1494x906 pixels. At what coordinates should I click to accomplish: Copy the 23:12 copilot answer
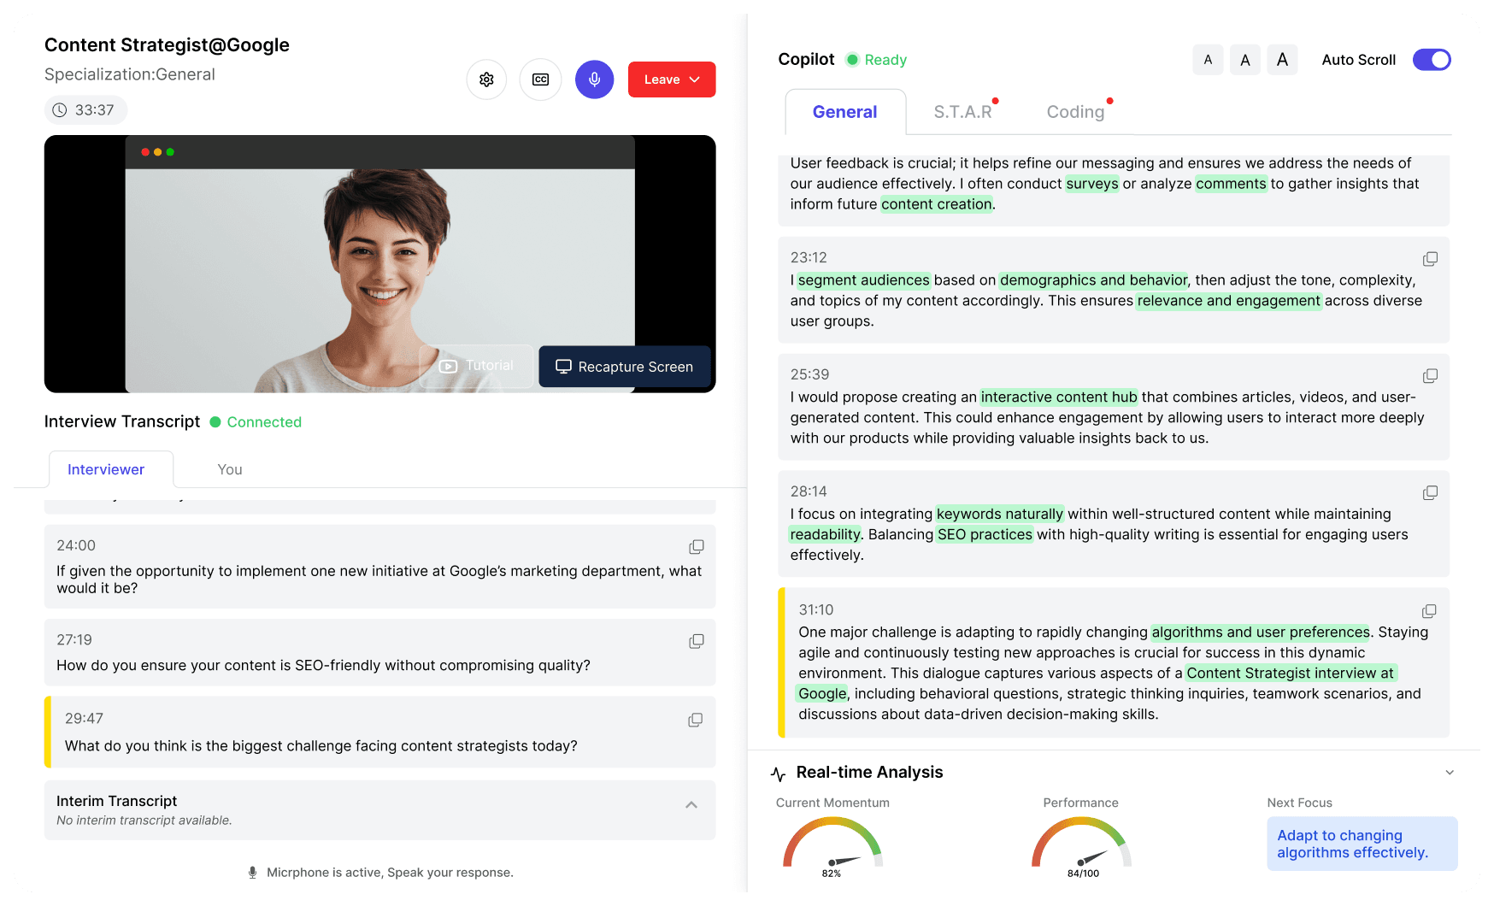pyautogui.click(x=1430, y=259)
